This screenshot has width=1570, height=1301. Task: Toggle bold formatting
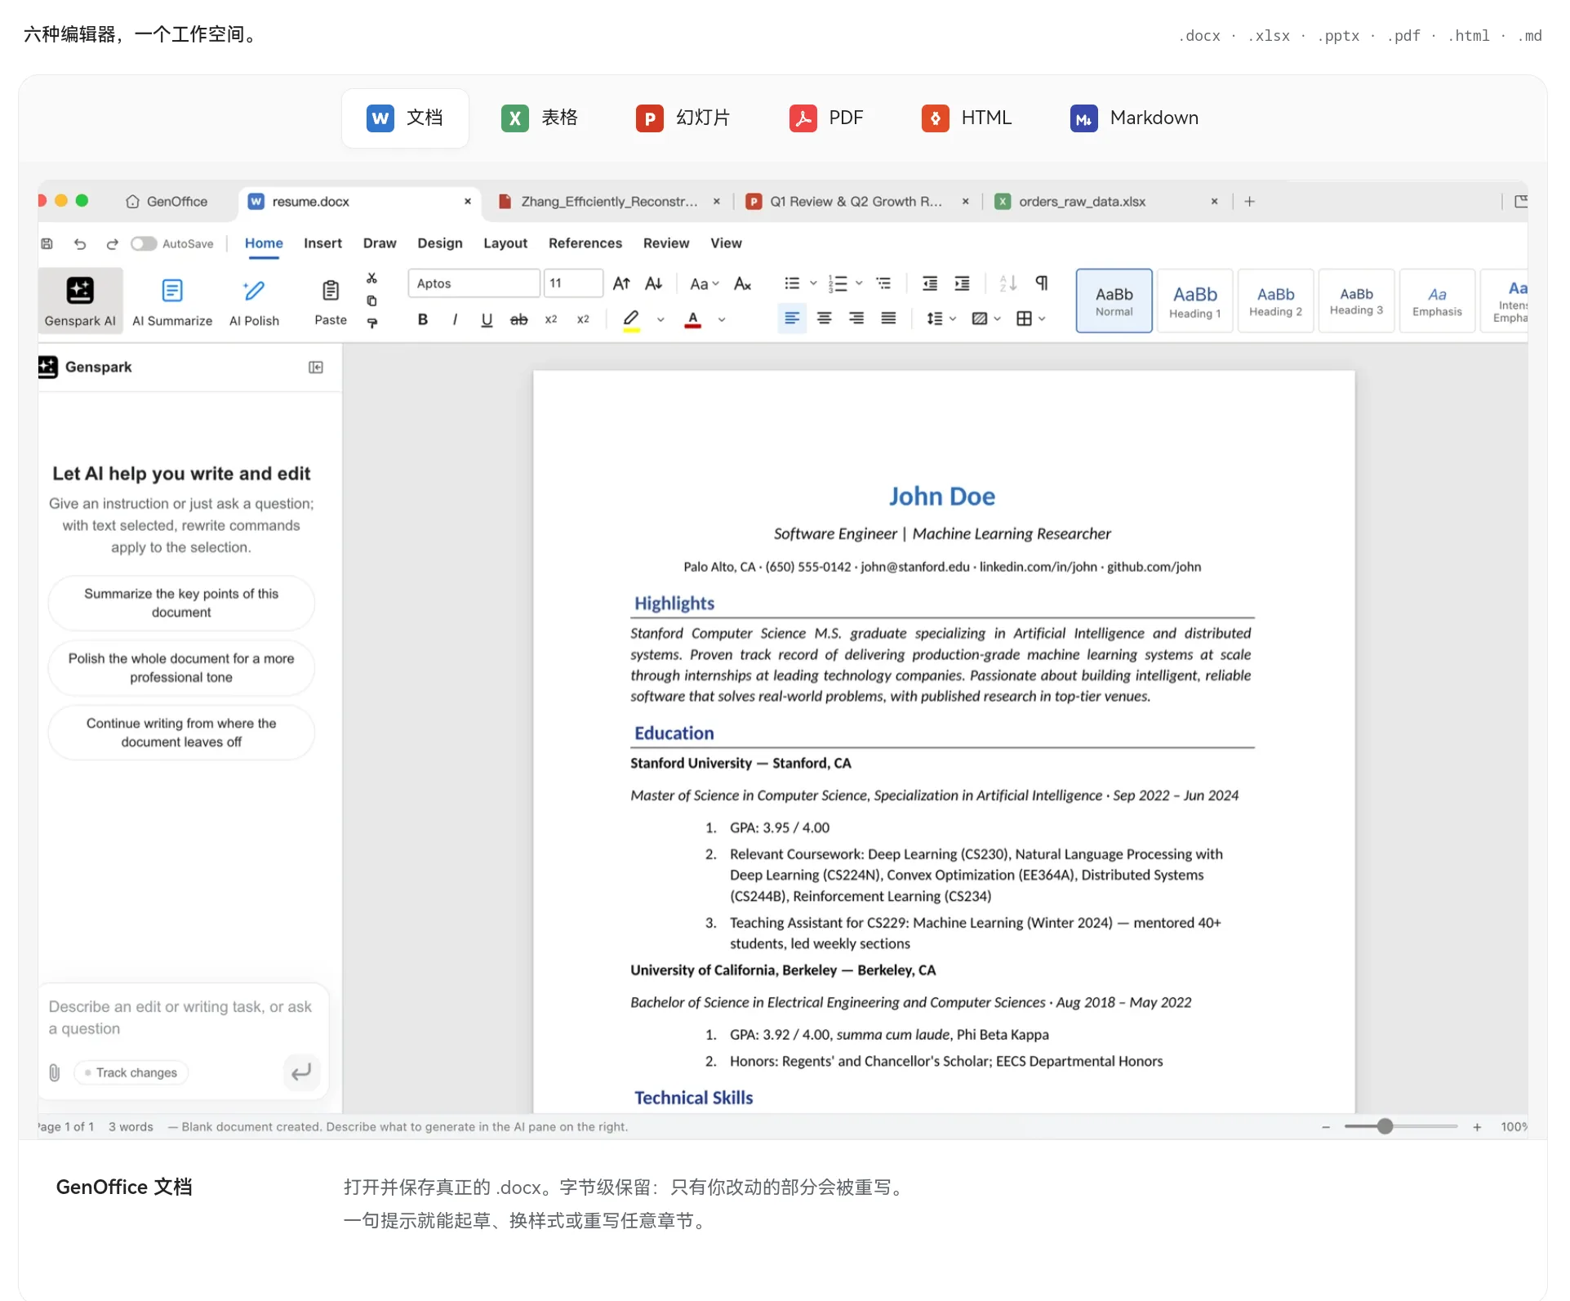[x=423, y=319]
